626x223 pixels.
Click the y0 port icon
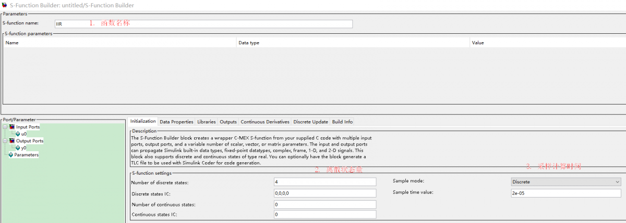(17, 148)
